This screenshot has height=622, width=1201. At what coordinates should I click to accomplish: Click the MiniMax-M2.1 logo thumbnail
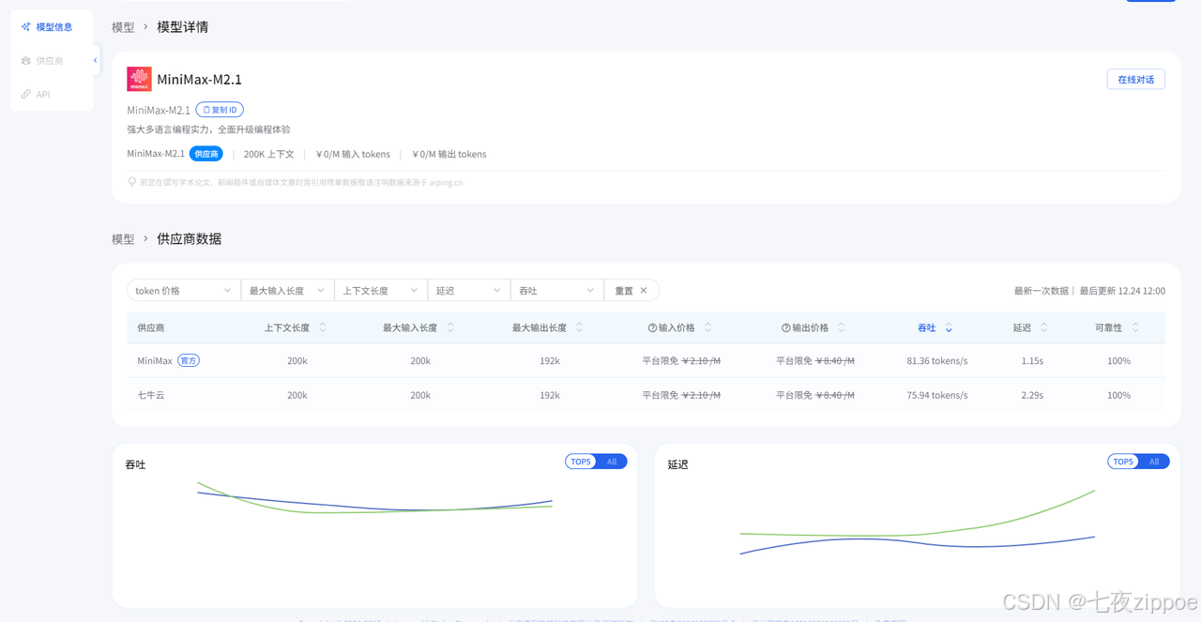click(139, 80)
